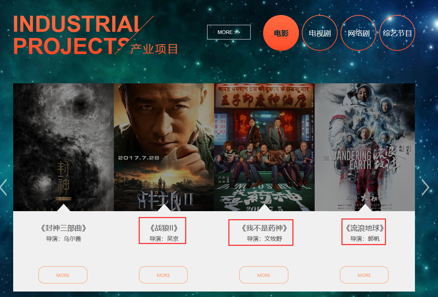Click MORE under 我不是药神

coord(264,275)
